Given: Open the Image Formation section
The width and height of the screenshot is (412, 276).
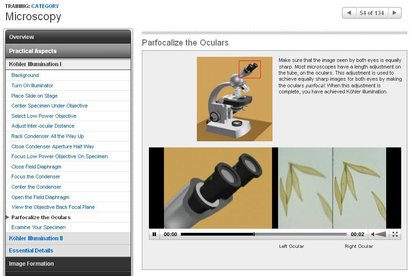Looking at the screenshot, I should coord(68,264).
